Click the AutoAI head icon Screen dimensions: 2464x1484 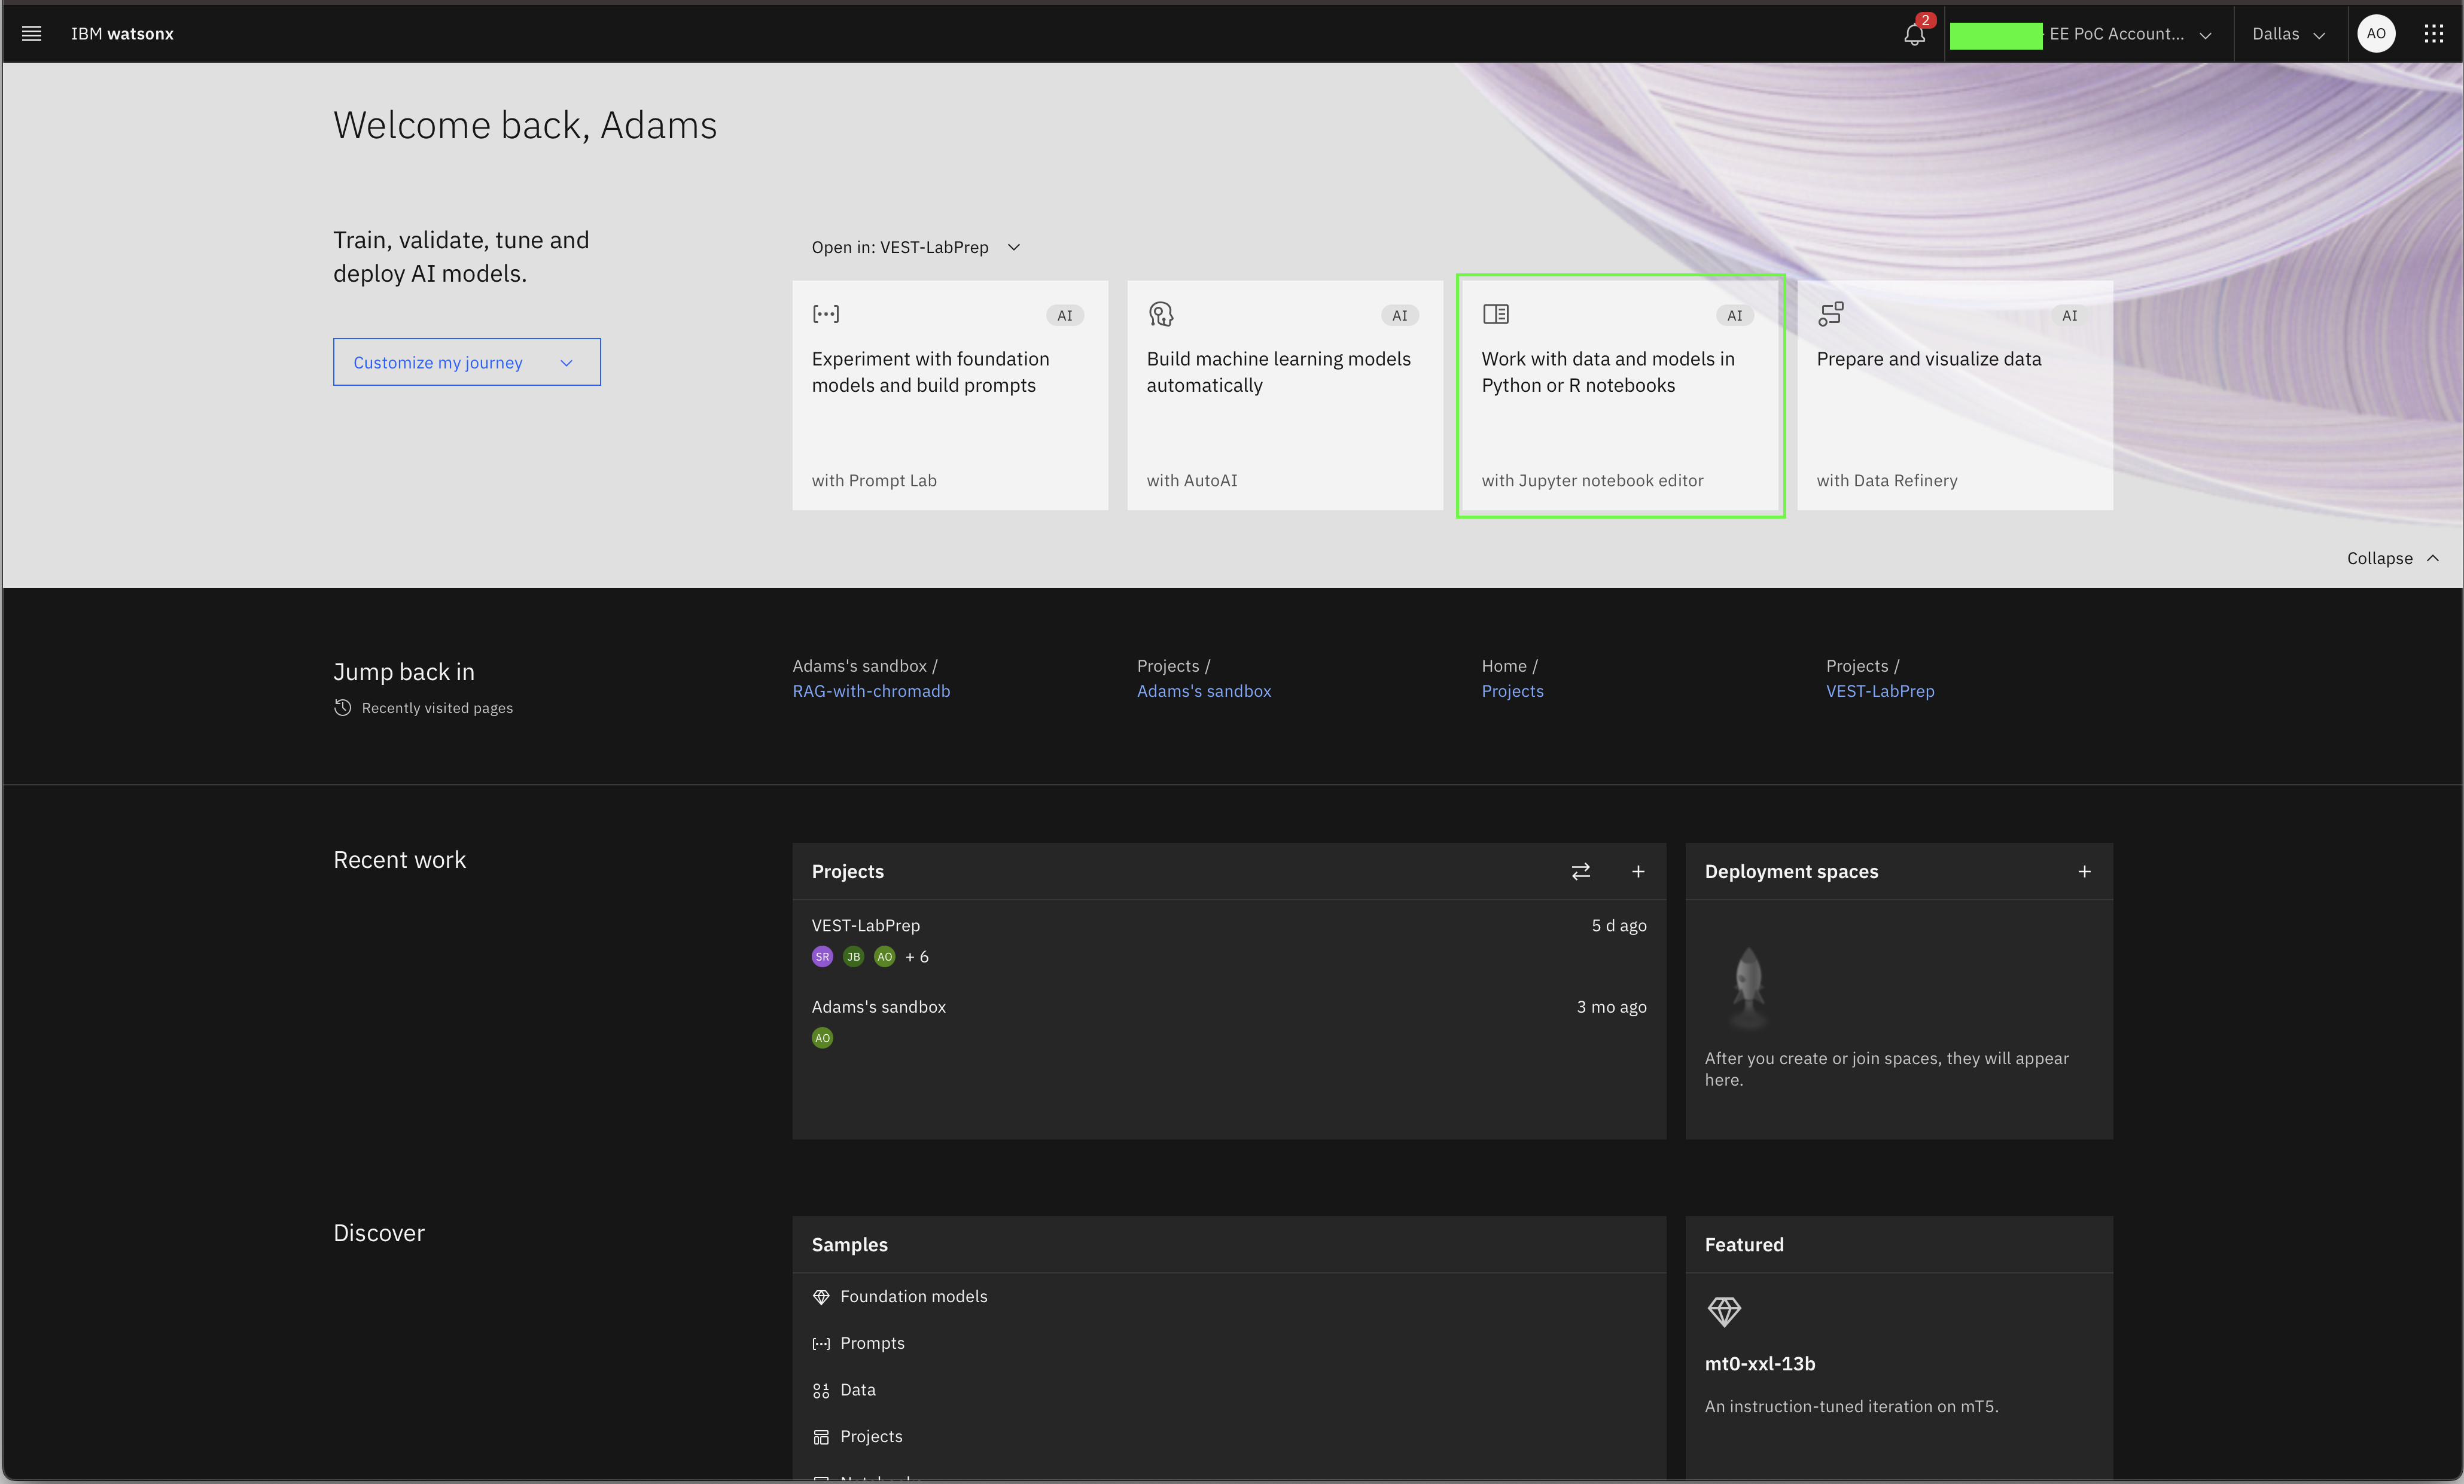coord(1160,314)
